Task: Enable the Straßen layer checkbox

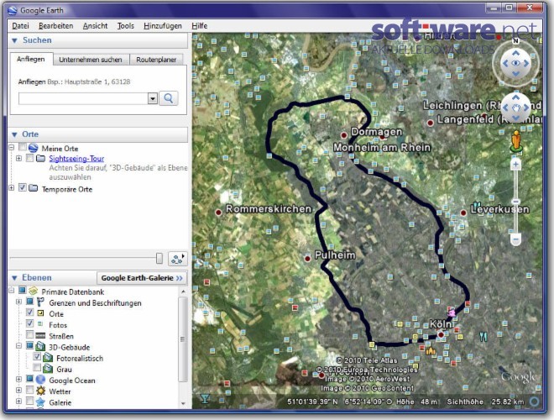Action: point(30,335)
